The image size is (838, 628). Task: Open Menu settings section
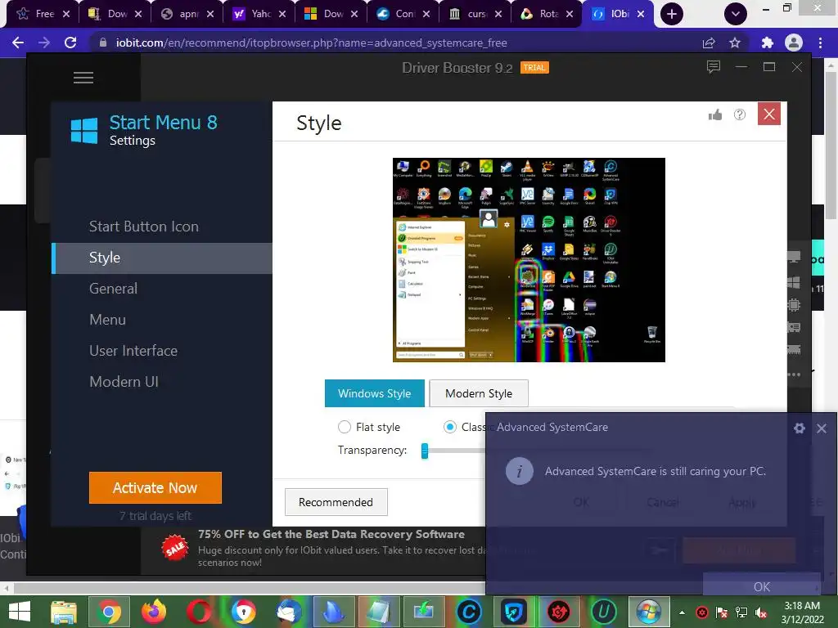tap(107, 320)
